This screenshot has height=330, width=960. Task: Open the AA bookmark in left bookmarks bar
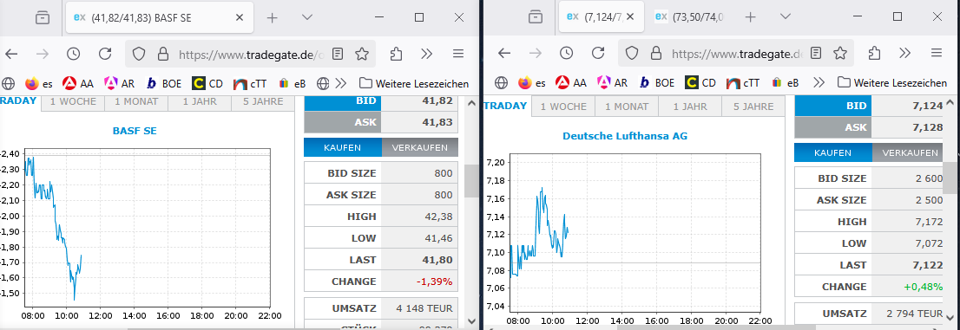79,83
